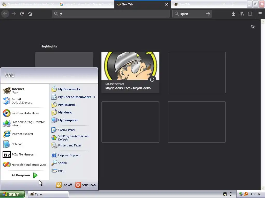Click the Log Off button
265x198 pixels.
click(64, 185)
